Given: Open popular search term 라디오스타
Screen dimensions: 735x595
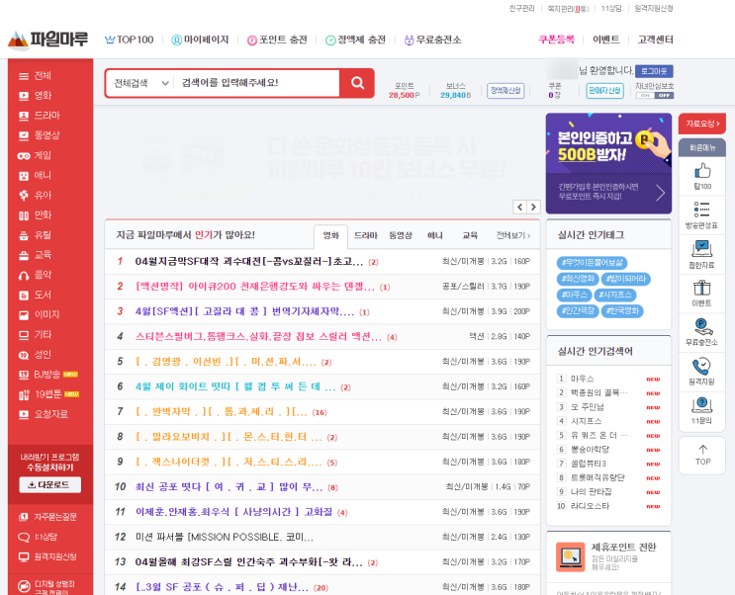Looking at the screenshot, I should click(590, 506).
